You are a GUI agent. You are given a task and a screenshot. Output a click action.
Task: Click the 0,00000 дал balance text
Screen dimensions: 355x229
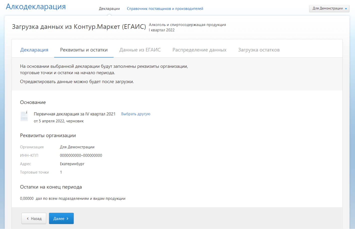pyautogui.click(x=73, y=198)
